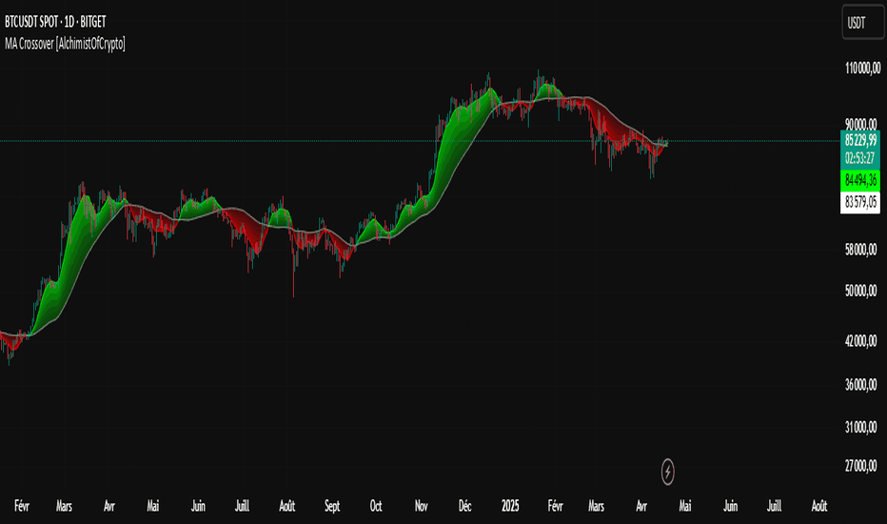Click the 36 000,00 price axis label

(x=861, y=385)
